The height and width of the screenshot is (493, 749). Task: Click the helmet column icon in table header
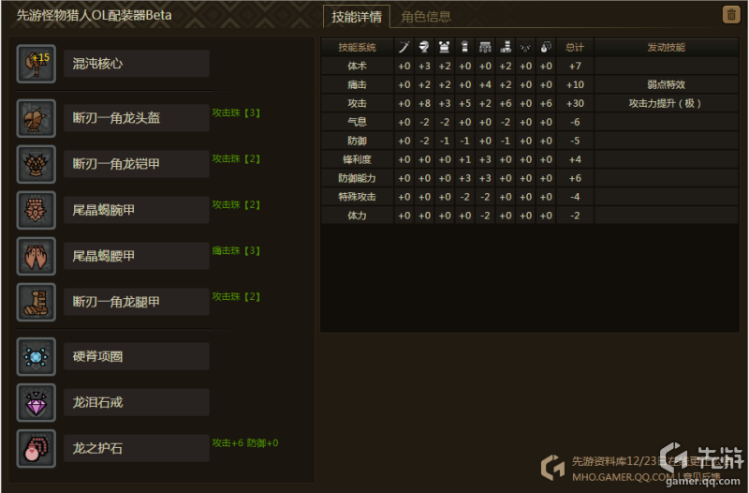click(424, 47)
